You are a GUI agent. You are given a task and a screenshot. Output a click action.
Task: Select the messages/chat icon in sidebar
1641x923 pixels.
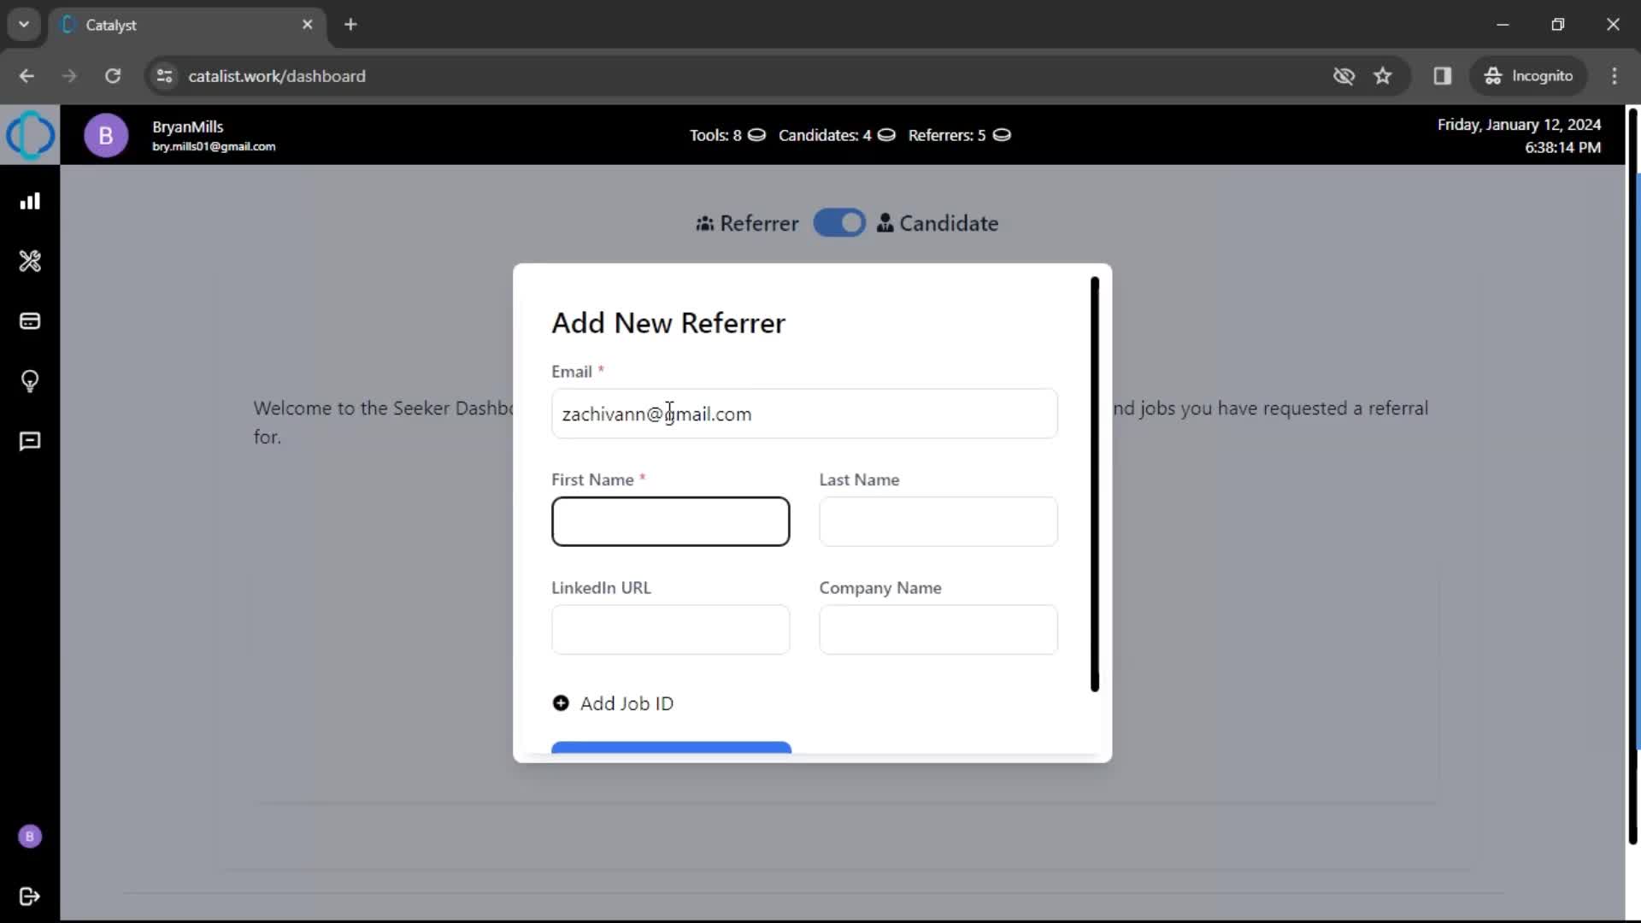click(x=31, y=441)
